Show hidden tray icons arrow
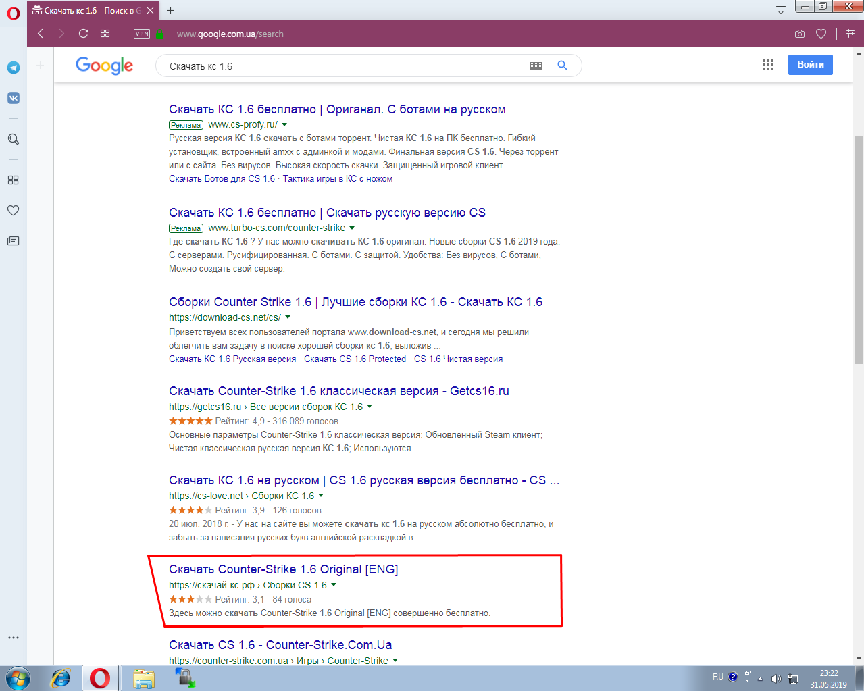Viewport: 864px width, 691px height. click(761, 678)
